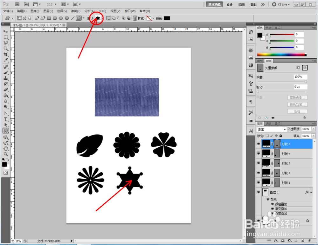Click the options bar 颜色 swatch
The height and width of the screenshot is (245, 318).
point(167,18)
